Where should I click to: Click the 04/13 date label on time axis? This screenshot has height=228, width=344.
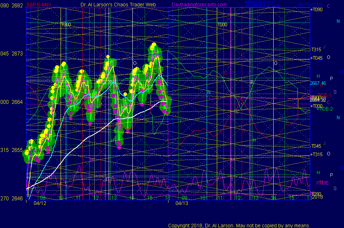point(182,203)
